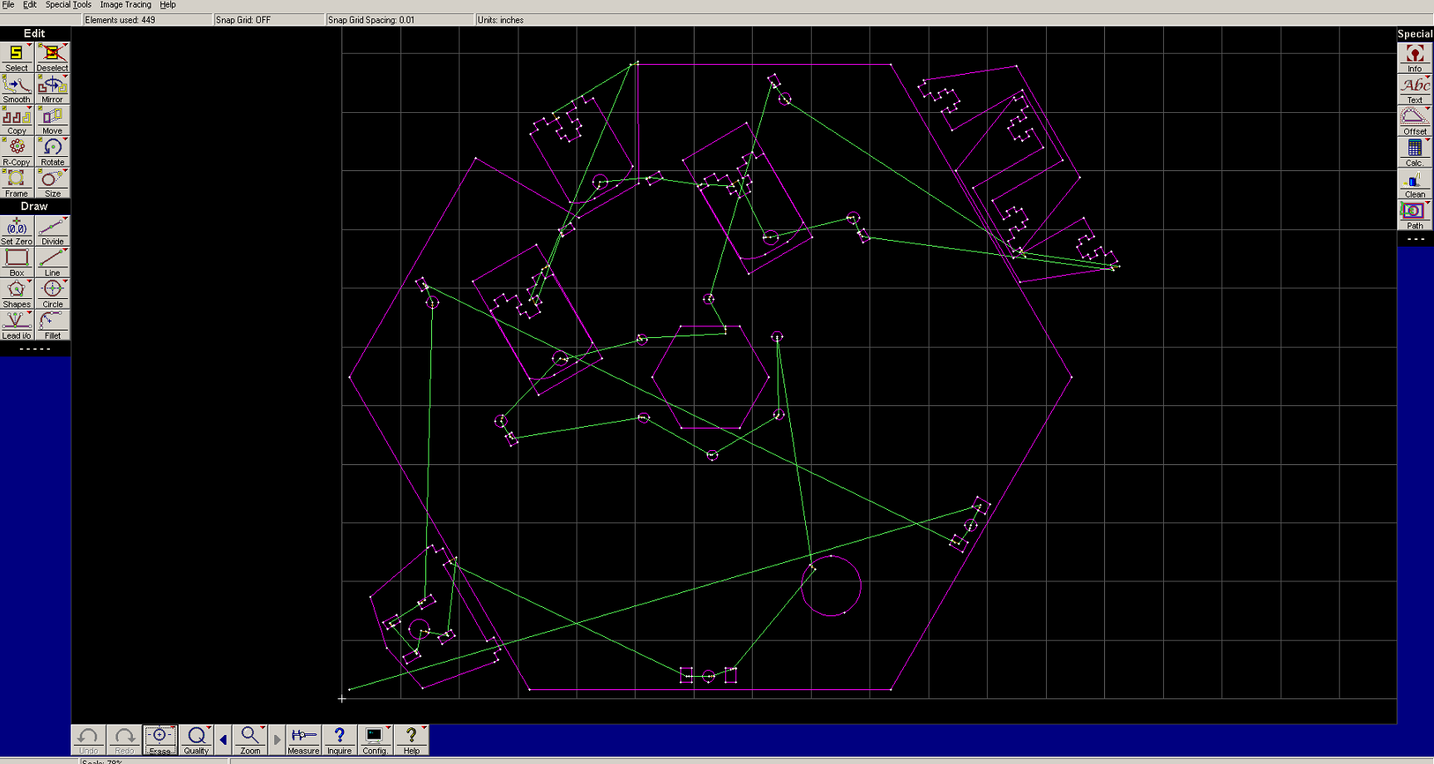Click the dashed bar under Draw tools
Screen dimensions: 1434x764
pyautogui.click(x=35, y=349)
